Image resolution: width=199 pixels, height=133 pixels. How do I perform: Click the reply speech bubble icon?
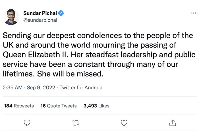(27, 123)
